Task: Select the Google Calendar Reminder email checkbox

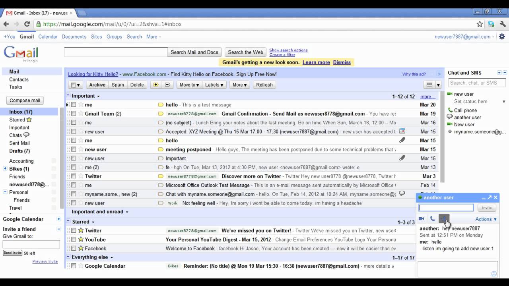Action: [x=74, y=266]
